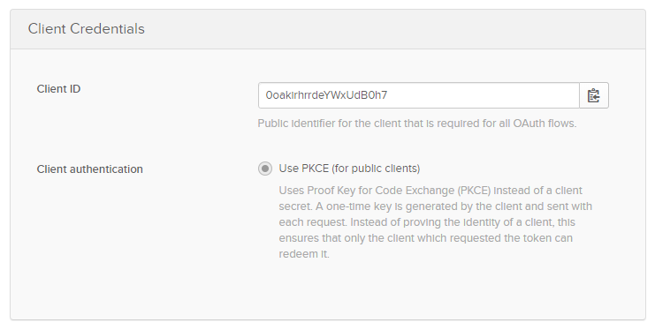Copy the Client ID to clipboard
655x330 pixels.
click(x=594, y=95)
